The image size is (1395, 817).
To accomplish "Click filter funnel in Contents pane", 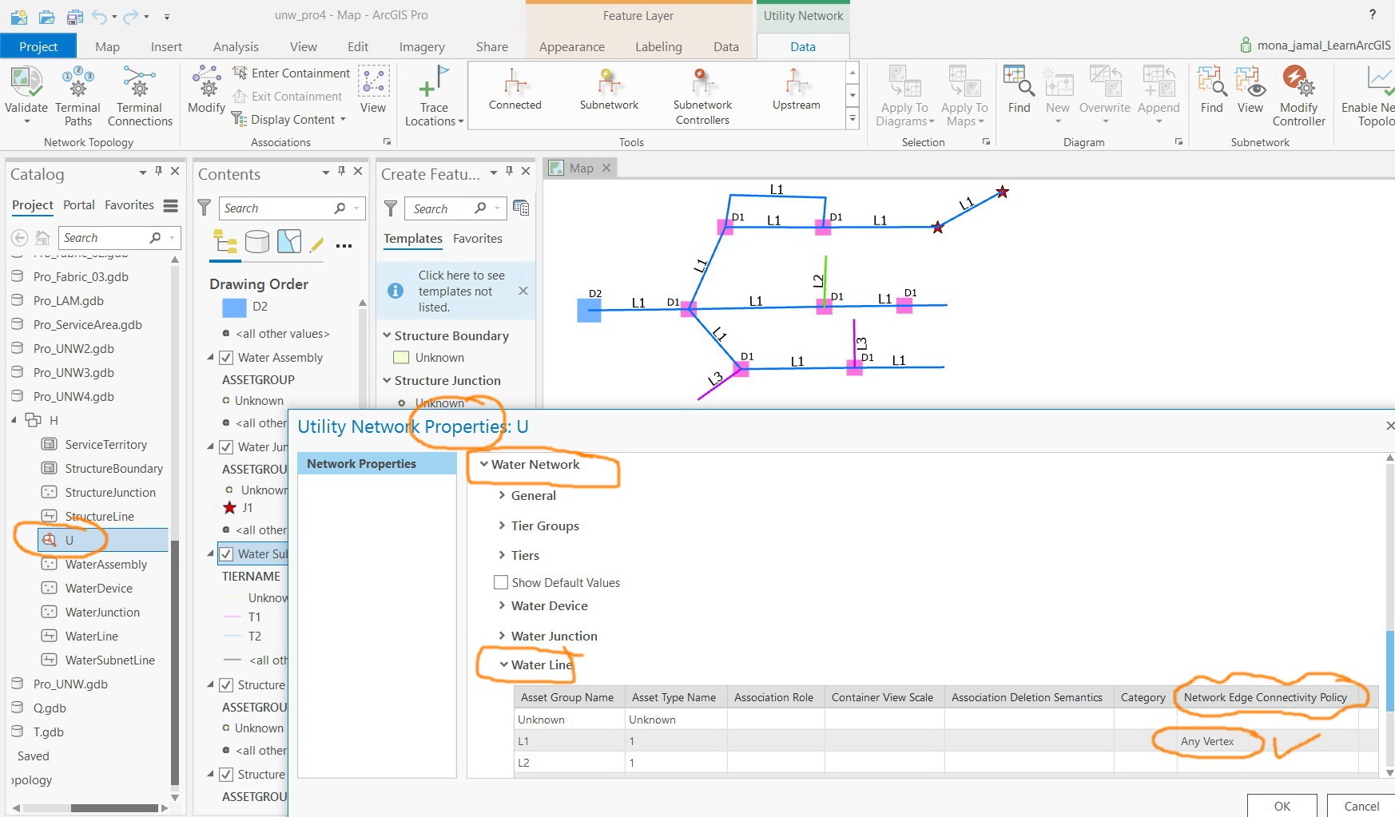I will click(205, 208).
